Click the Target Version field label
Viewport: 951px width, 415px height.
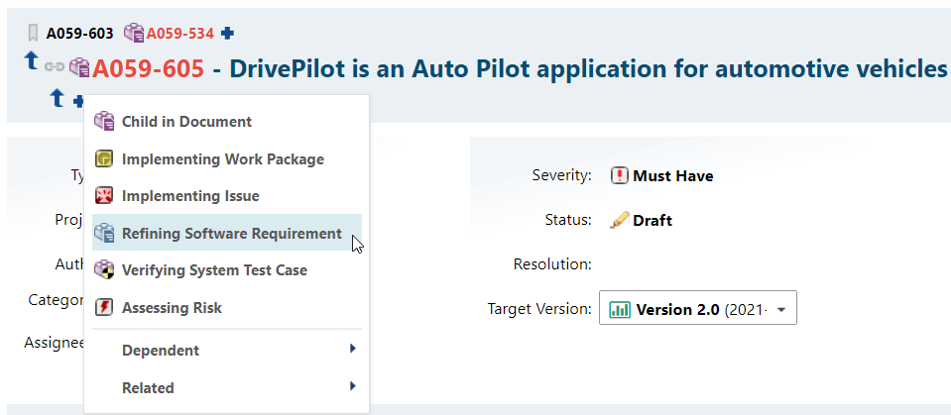click(x=539, y=309)
